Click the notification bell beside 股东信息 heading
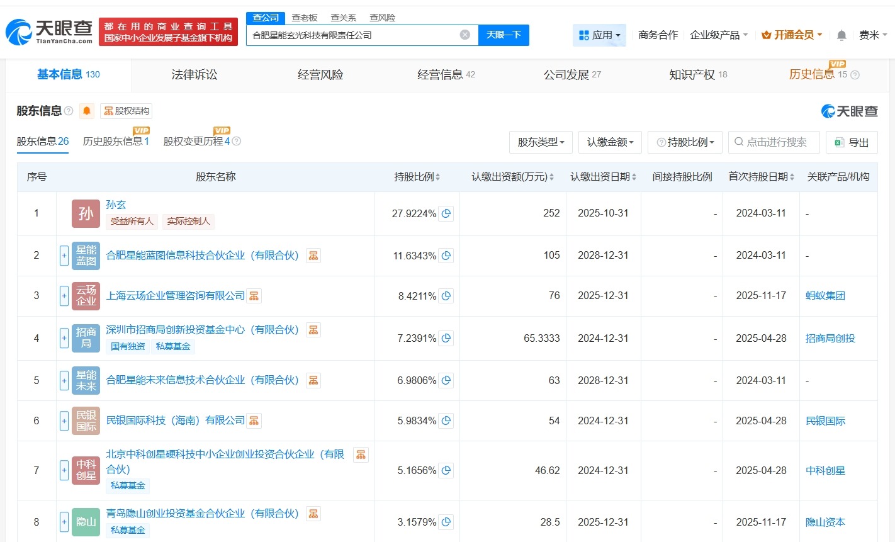This screenshot has height=542, width=895. (x=86, y=111)
